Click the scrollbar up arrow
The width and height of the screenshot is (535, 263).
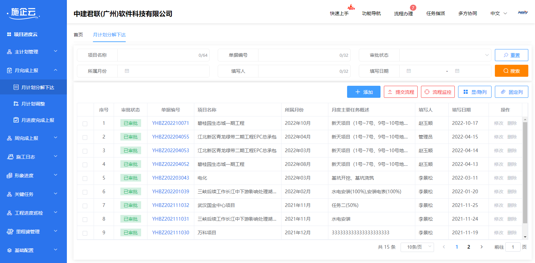click(x=525, y=119)
